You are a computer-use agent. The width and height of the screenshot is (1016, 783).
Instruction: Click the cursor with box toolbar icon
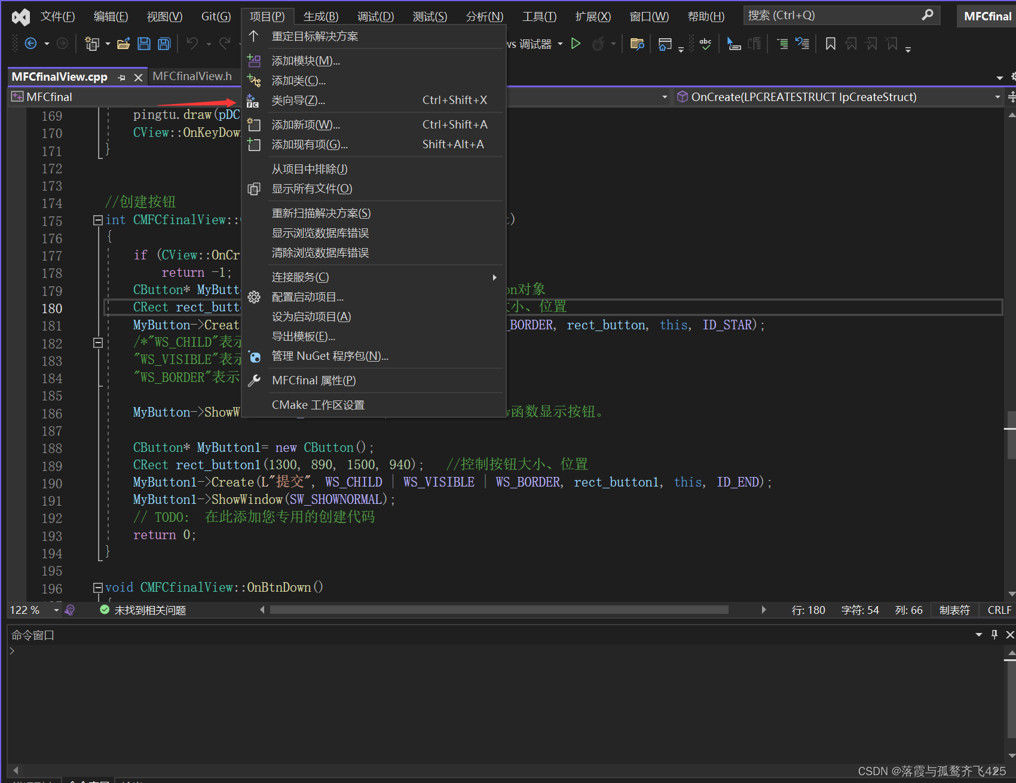point(734,43)
